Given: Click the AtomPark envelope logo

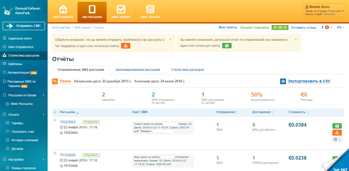Looking at the screenshot, I should 8,11.
